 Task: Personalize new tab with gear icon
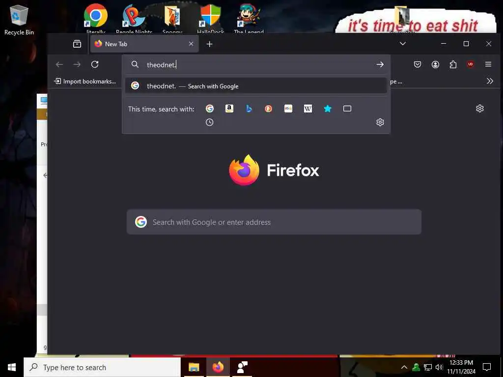coord(480,108)
